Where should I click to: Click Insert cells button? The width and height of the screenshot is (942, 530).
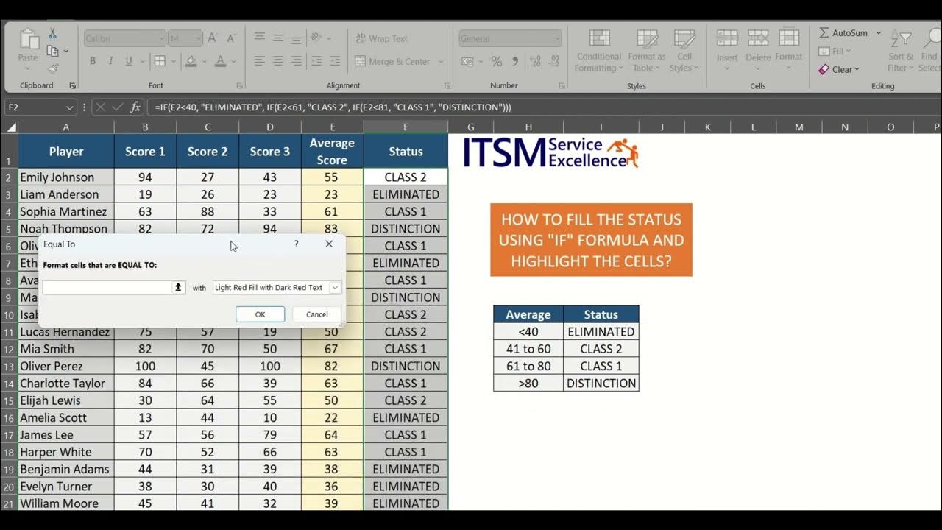[727, 50]
